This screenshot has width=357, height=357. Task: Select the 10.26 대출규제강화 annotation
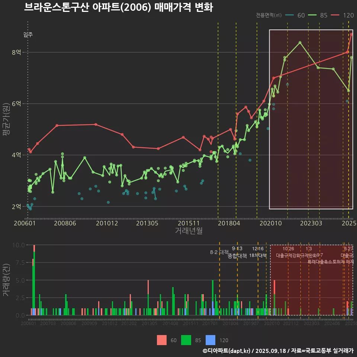(288, 252)
